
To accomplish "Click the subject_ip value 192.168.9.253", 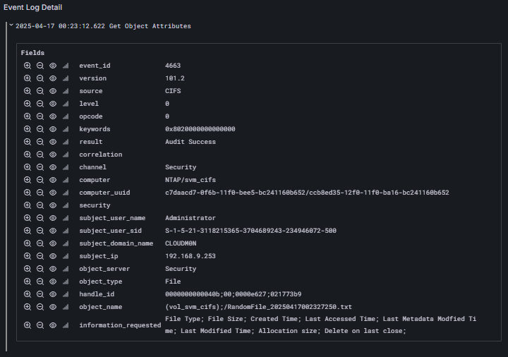I will [x=190, y=256].
